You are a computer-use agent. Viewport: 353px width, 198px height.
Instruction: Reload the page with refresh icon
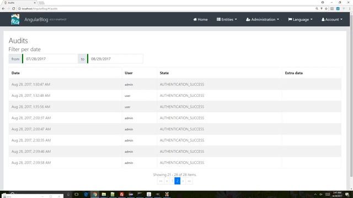(13, 9)
